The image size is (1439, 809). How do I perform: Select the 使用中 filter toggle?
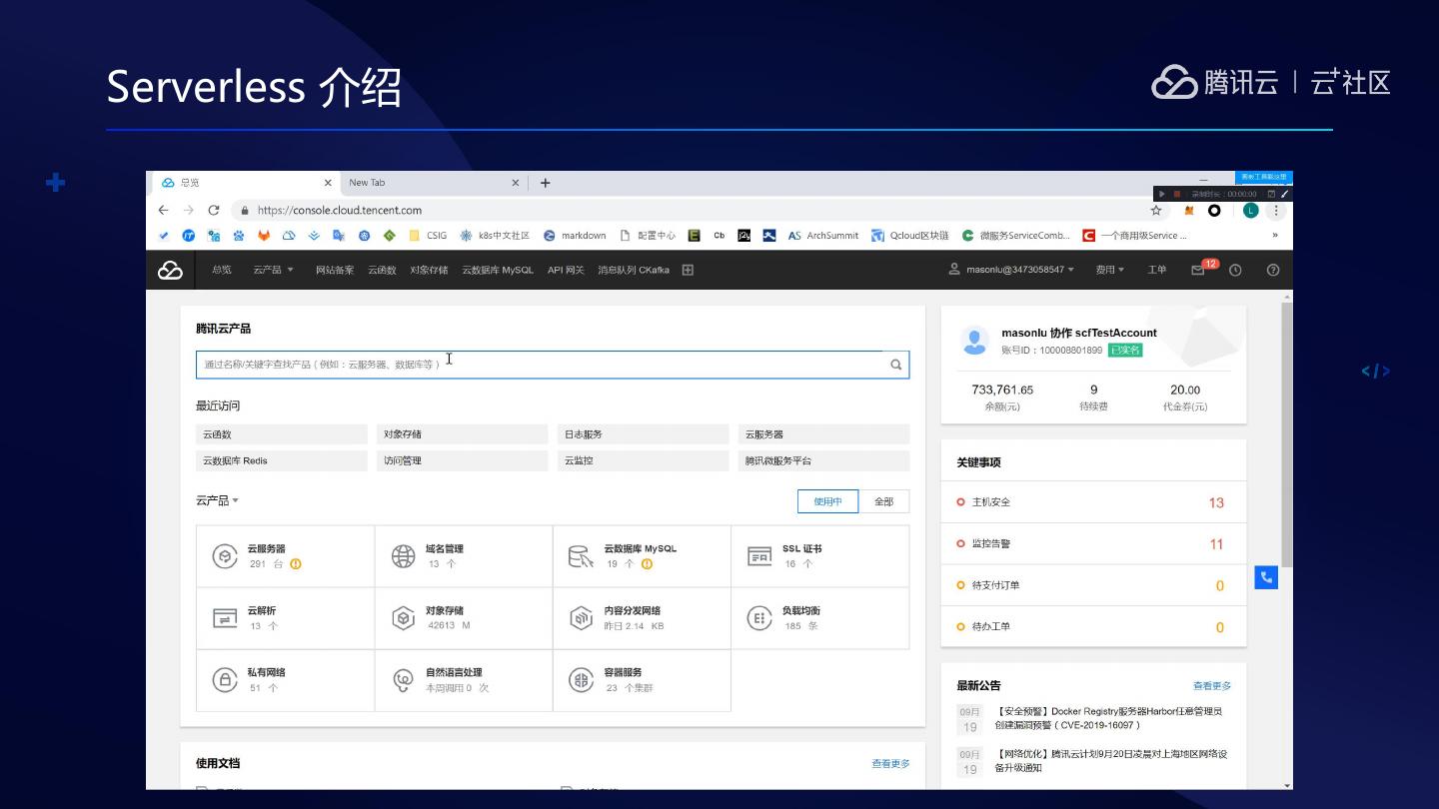tap(827, 501)
